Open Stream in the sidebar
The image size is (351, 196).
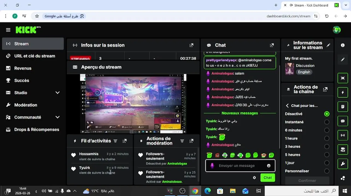tap(33, 44)
